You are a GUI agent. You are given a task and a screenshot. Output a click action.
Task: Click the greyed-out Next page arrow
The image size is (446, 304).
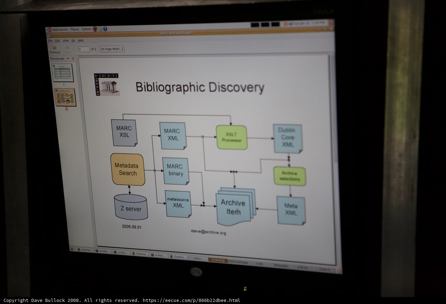[68, 49]
